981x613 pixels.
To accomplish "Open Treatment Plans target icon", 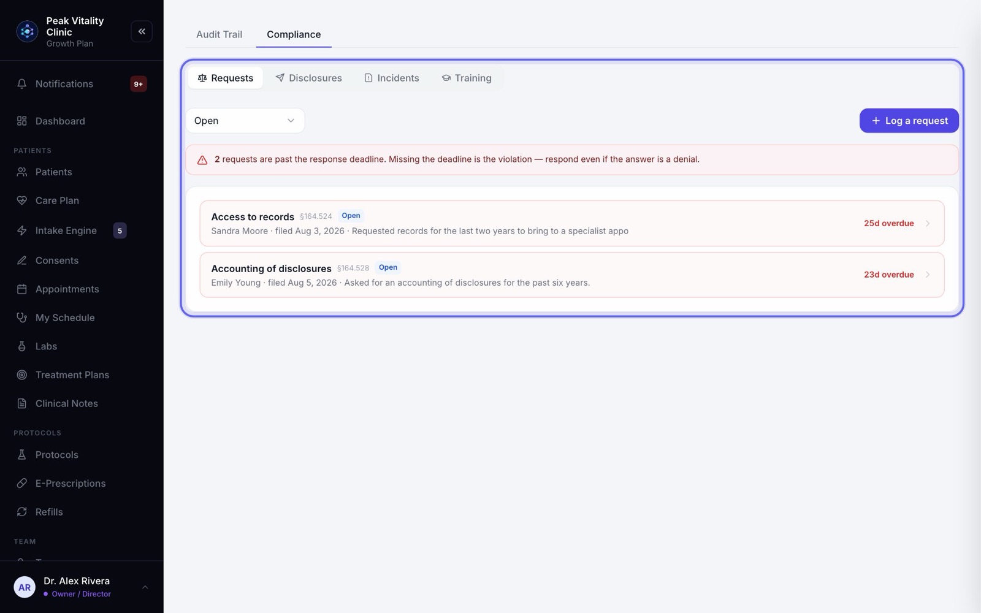I will [x=22, y=375].
